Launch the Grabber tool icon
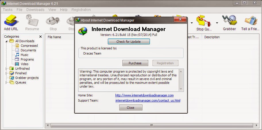This screenshot has height=130, width=262. pos(229,20)
